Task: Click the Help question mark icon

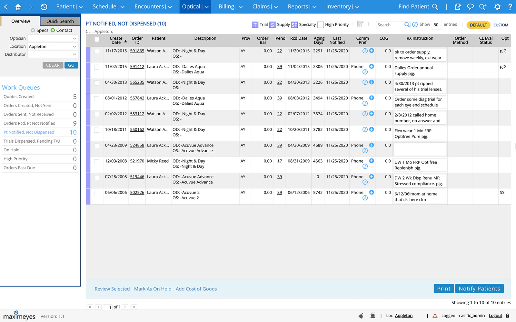Action: coord(511,6)
